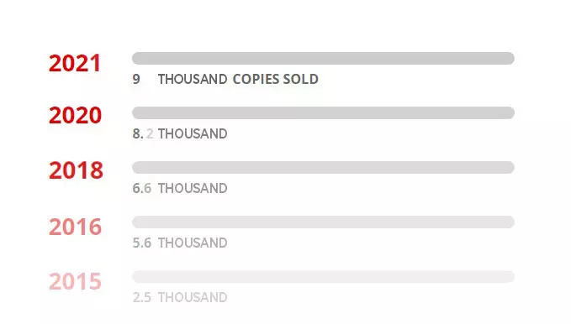Click the faded 2015 year label
This screenshot has height=324, width=571.
[x=75, y=281]
